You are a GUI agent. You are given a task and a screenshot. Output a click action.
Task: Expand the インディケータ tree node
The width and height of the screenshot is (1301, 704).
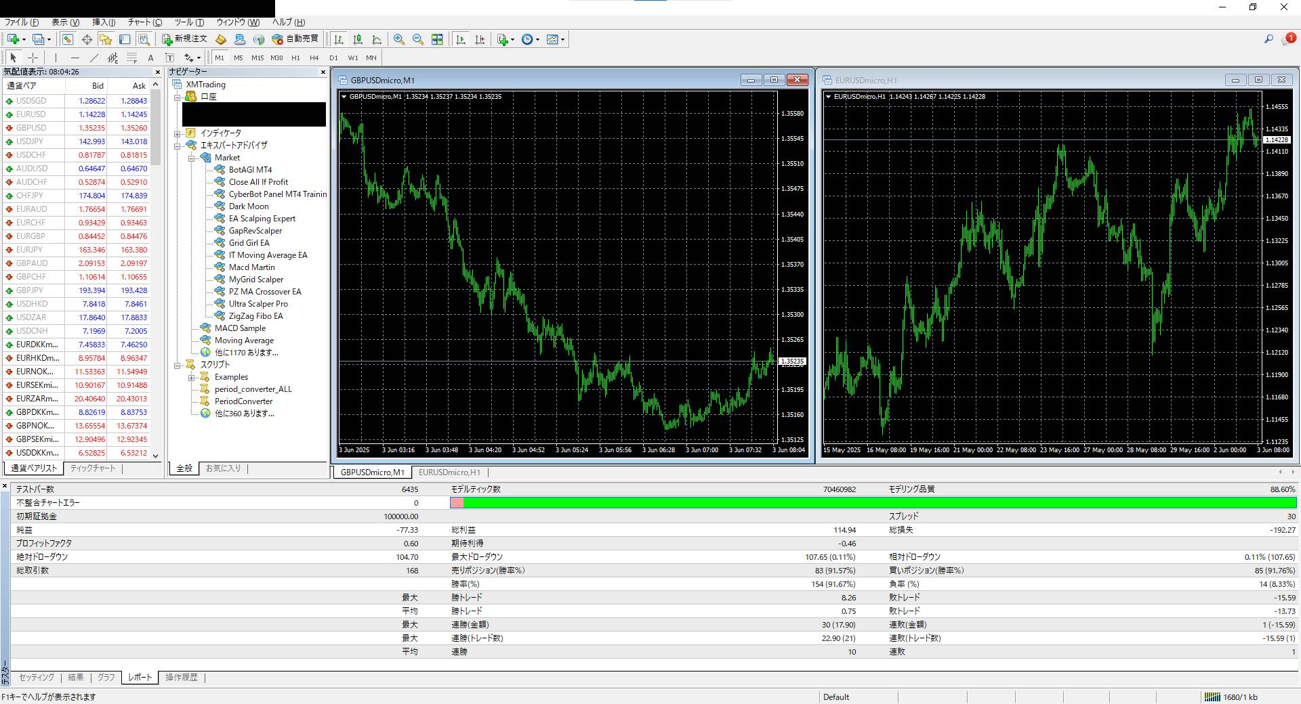pyautogui.click(x=178, y=133)
